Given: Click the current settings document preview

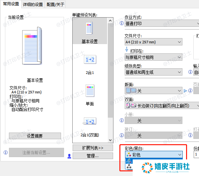Looking at the screenshot, I should tap(32, 46).
